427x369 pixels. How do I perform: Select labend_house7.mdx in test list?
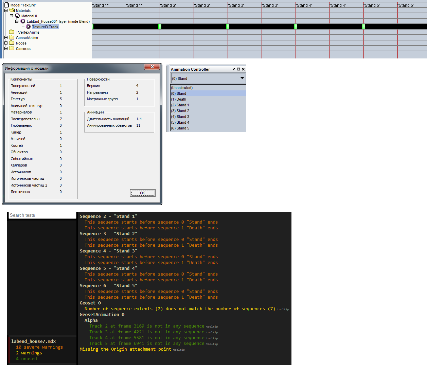[34, 341]
